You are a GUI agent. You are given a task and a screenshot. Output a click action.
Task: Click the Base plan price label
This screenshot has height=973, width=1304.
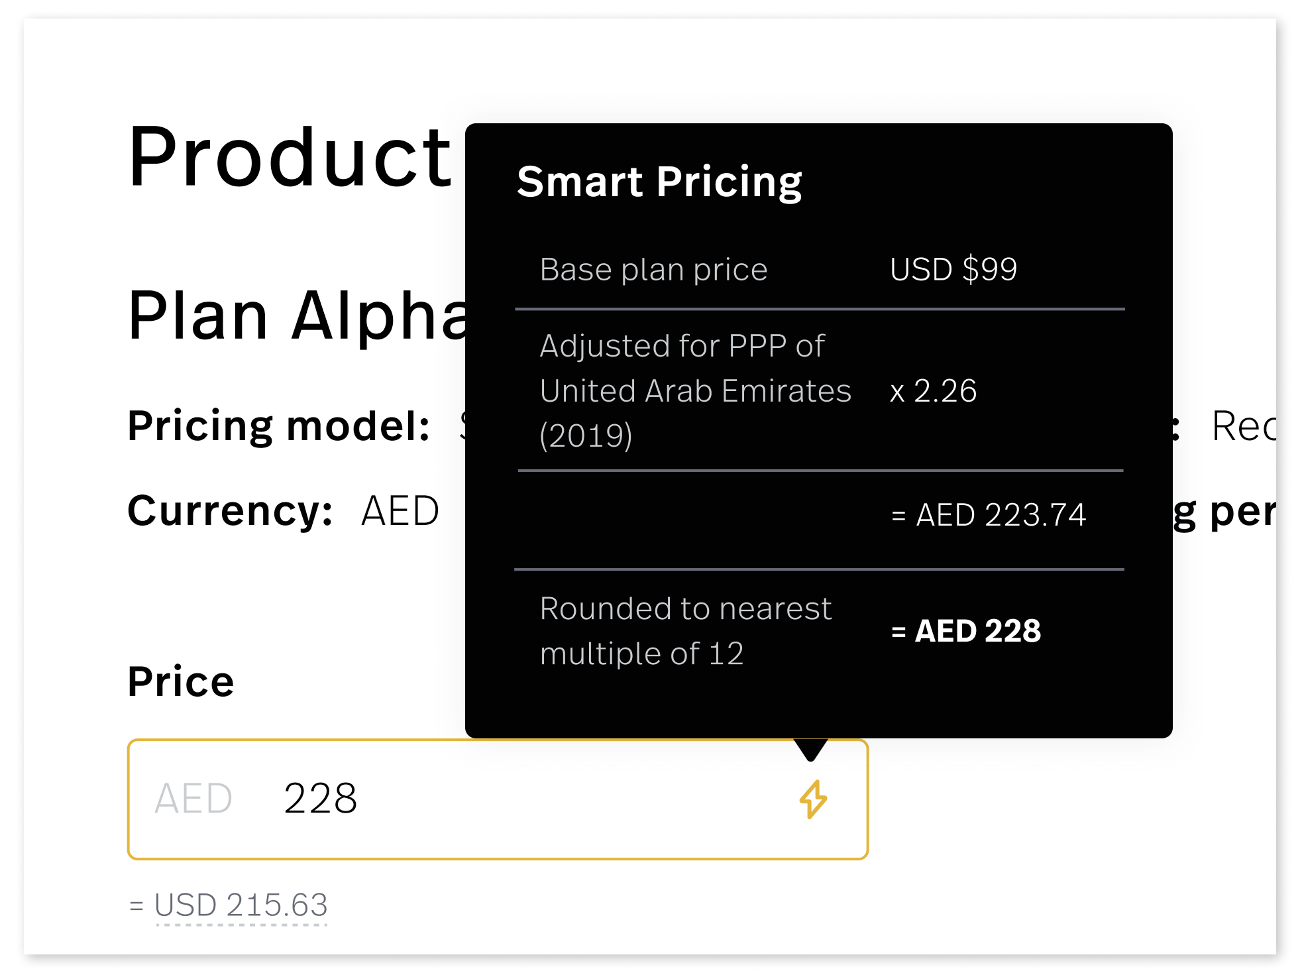point(653,270)
